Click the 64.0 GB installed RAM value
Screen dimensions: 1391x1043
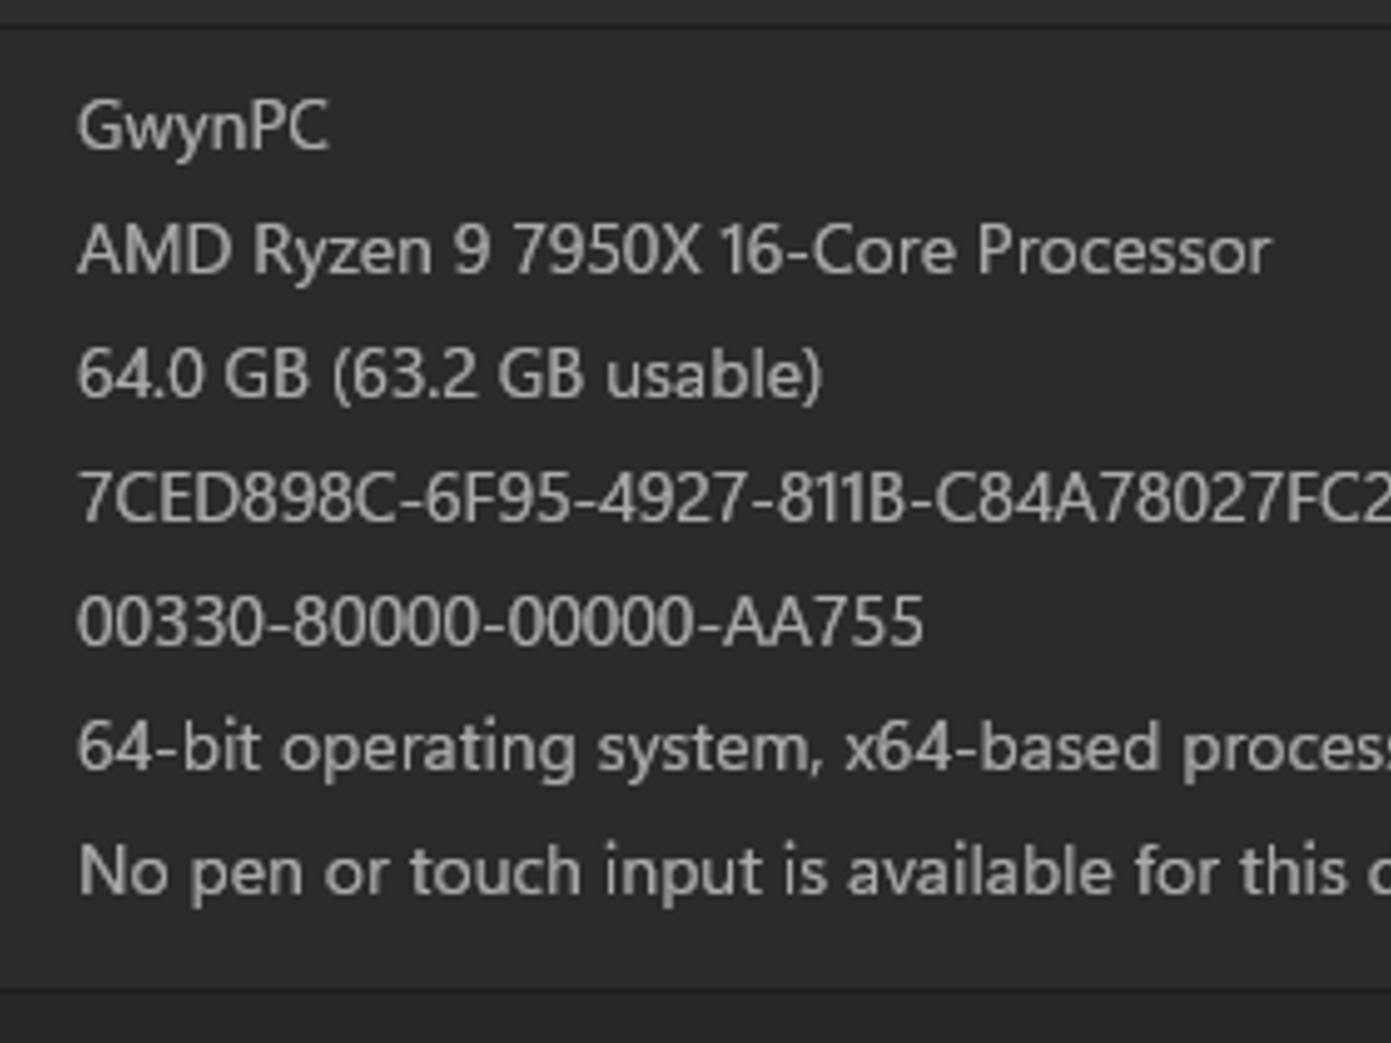[194, 375]
